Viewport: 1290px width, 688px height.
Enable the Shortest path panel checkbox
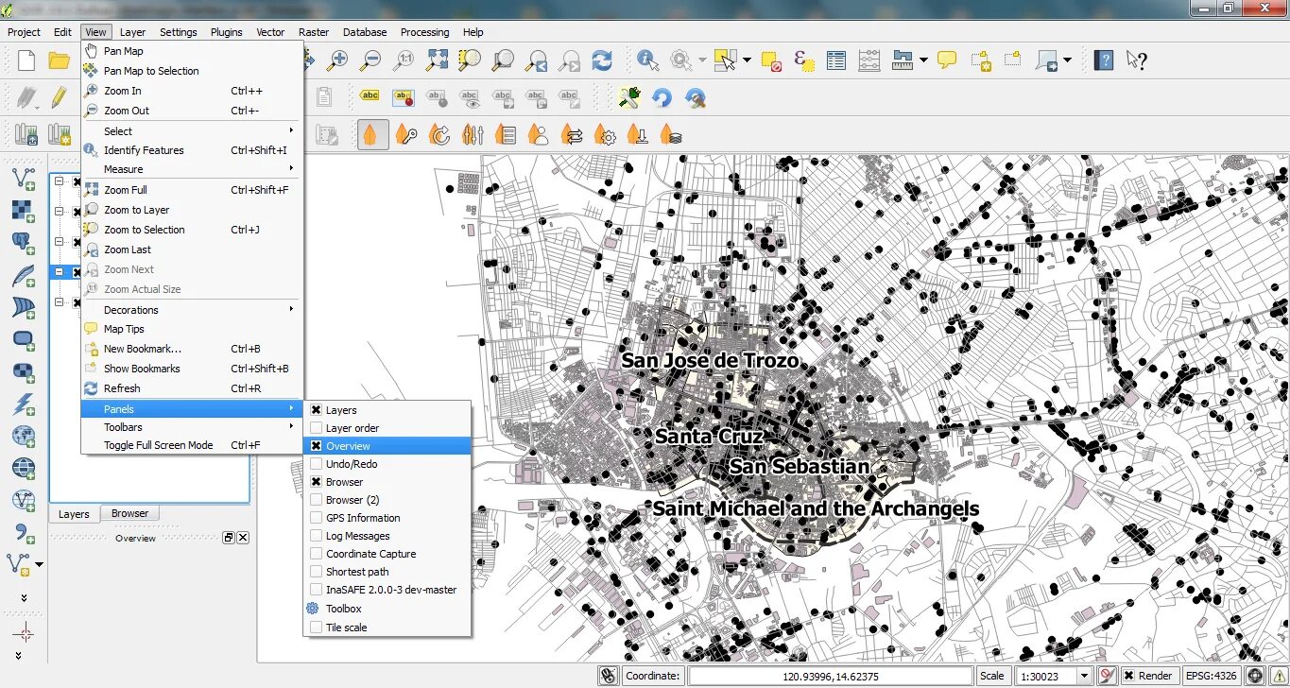point(317,572)
